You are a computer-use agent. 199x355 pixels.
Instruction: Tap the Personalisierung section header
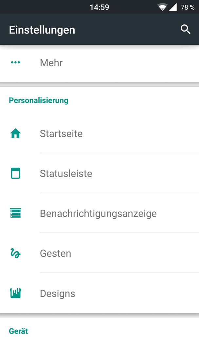coord(39,100)
